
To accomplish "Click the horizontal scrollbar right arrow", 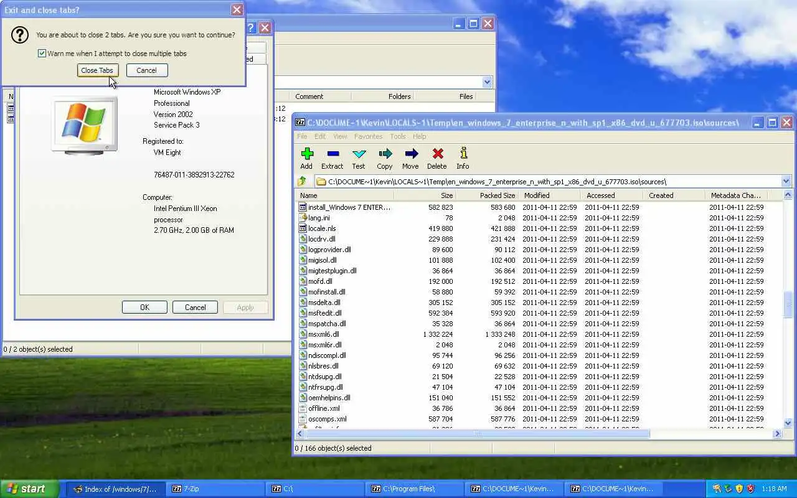I will 777,434.
